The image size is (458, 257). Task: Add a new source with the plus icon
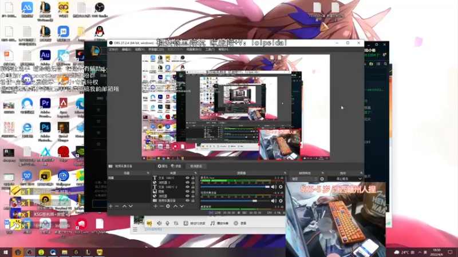point(155,206)
